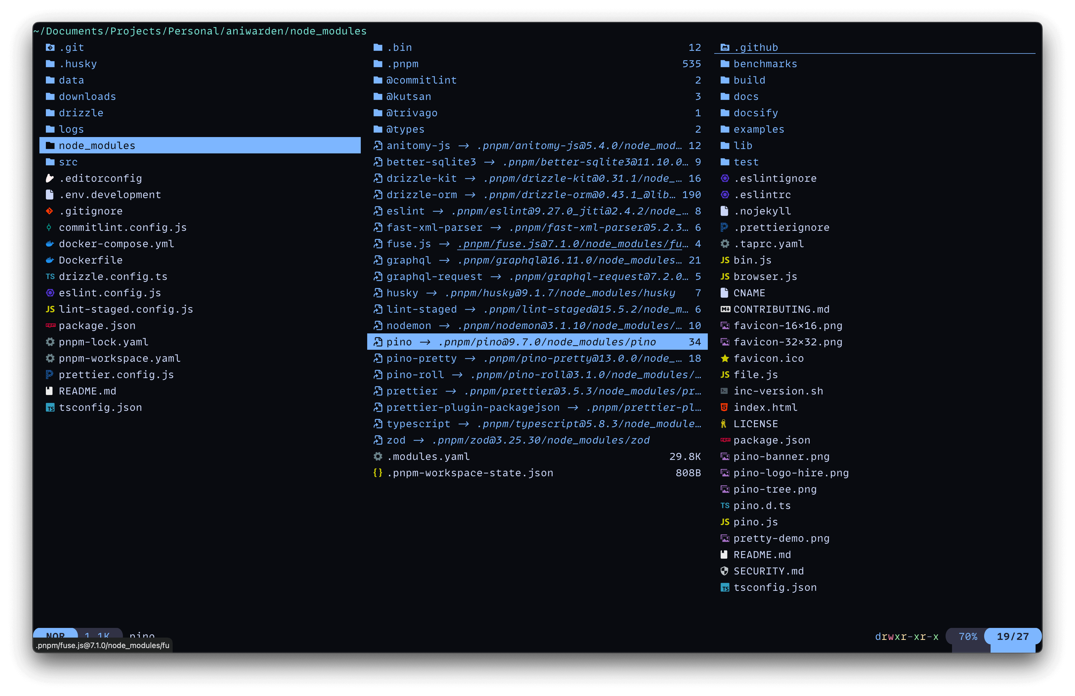
Task: Click the drwxr-xr-x permissions status entry
Action: coord(906,636)
